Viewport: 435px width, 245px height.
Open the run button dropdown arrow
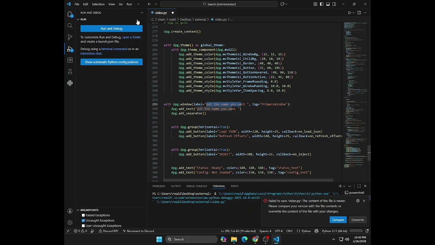[x=354, y=13]
